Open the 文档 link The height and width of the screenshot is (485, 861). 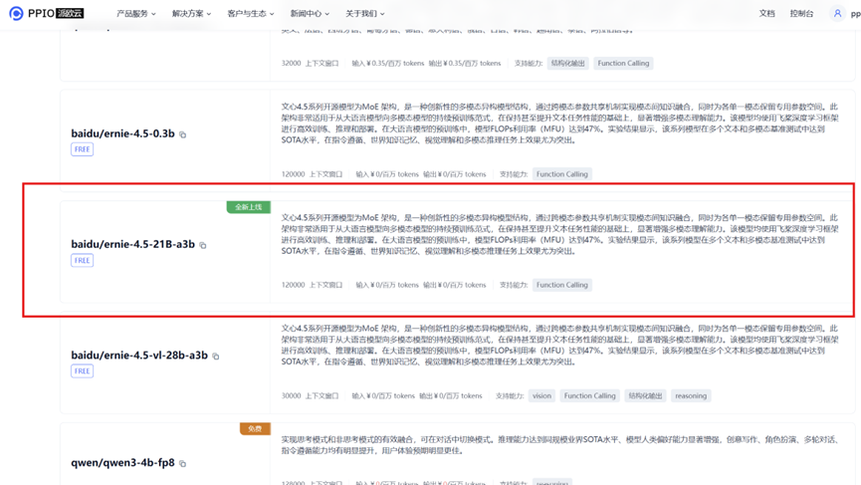coord(766,14)
